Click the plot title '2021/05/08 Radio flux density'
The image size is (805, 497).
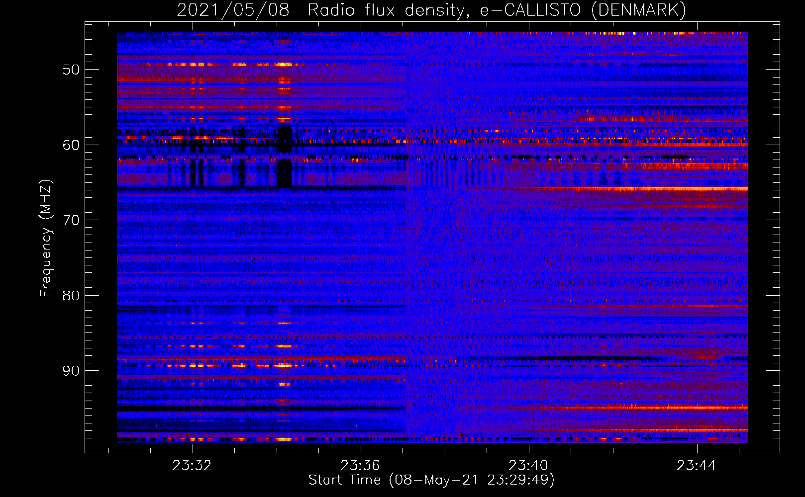click(x=431, y=10)
